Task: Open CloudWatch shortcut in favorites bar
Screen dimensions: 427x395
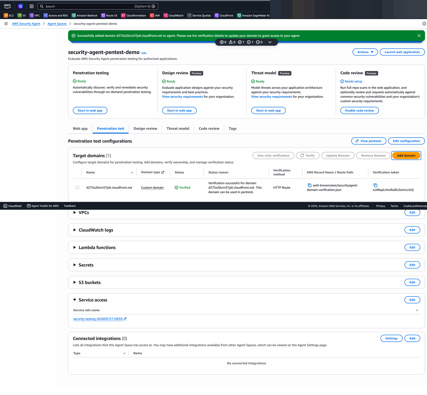Action: point(173,15)
